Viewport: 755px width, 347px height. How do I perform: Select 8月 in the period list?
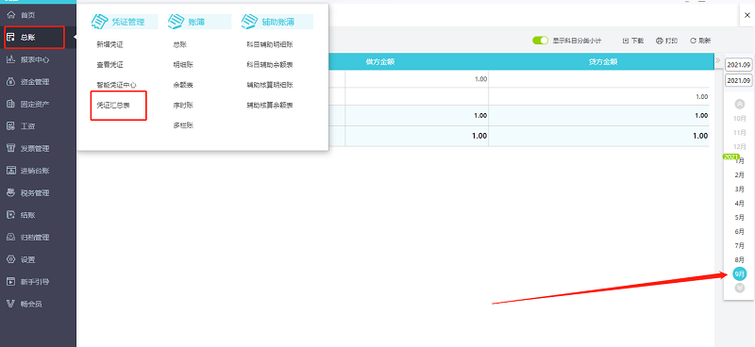click(740, 260)
